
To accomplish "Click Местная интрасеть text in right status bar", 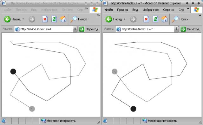I will point(162,121).
